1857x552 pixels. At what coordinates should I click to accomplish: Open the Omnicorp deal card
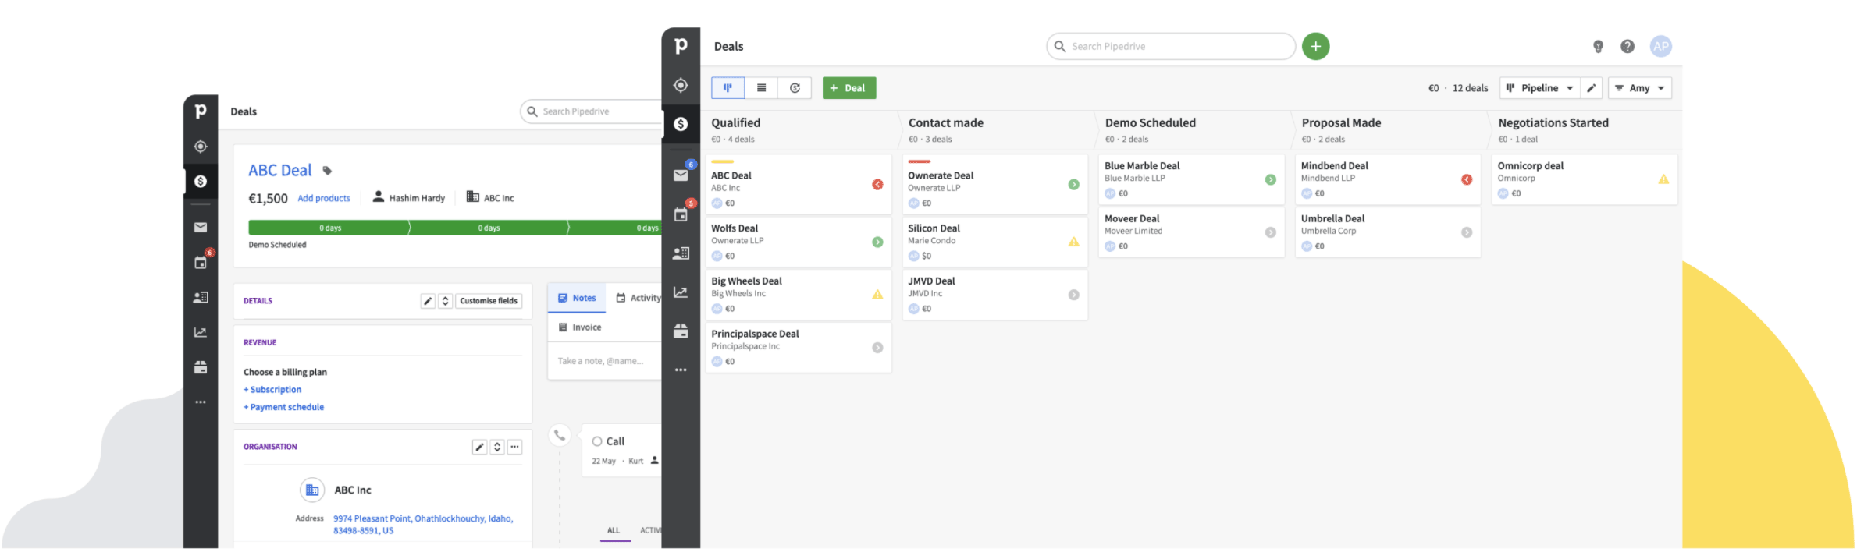click(x=1584, y=179)
